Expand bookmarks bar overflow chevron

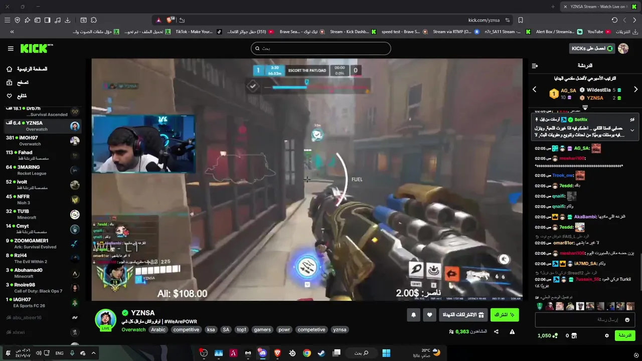point(12,32)
